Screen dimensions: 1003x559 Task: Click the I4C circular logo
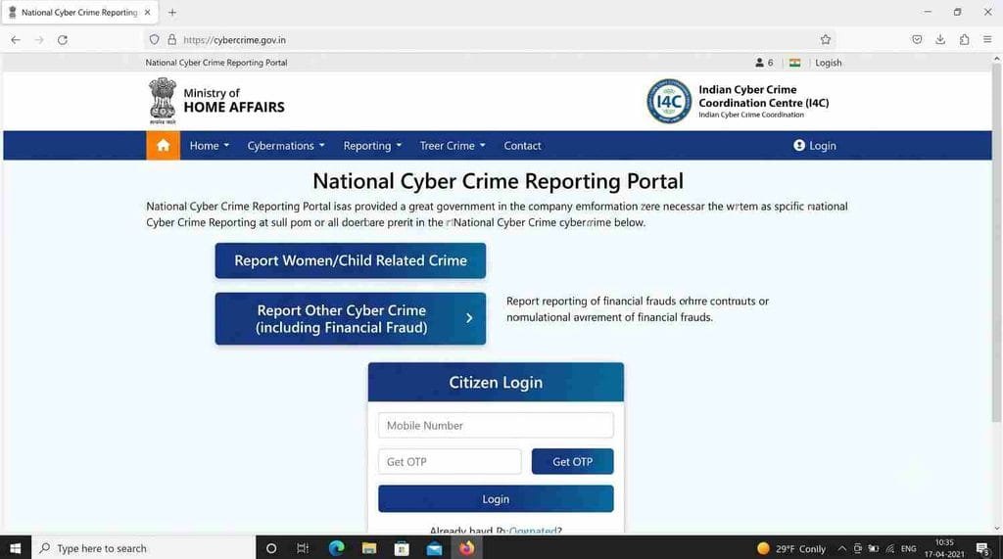coord(668,101)
